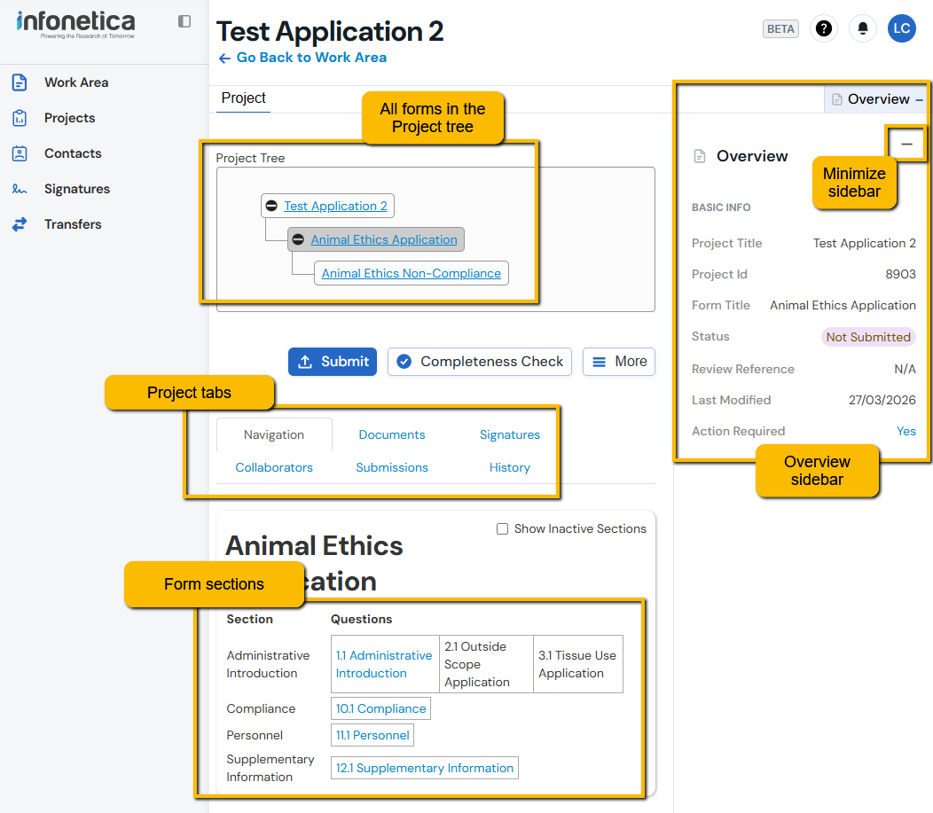Screen dimensions: 933x813
Task: Click the Projects clipboard icon
Action: (20, 118)
